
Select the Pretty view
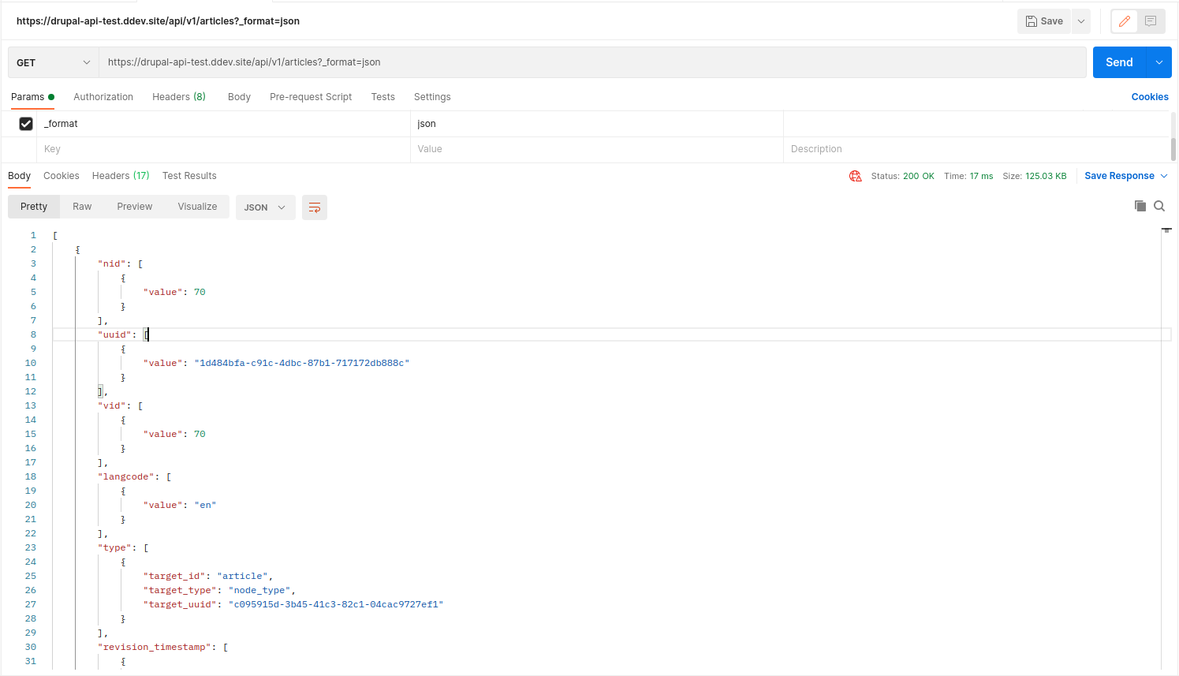click(x=34, y=207)
